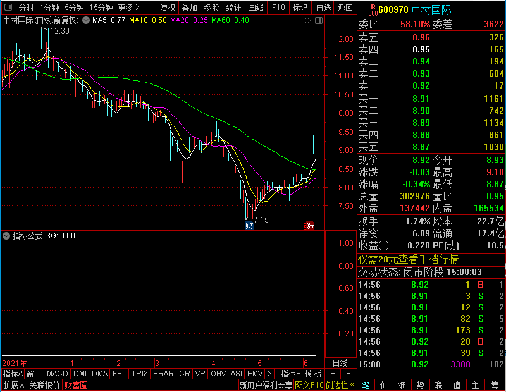The height and width of the screenshot is (392, 506).
Task: Select the 联 linked tab
Action: pyautogui.click(x=438, y=385)
